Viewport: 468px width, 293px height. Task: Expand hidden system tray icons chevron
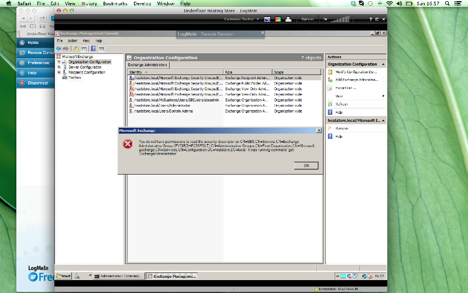coord(338,276)
